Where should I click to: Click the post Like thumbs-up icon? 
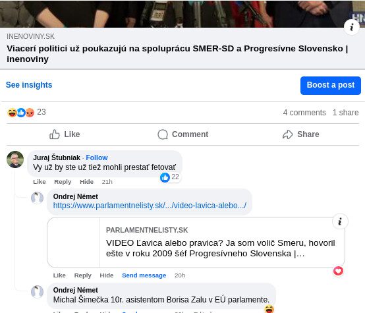point(54,134)
